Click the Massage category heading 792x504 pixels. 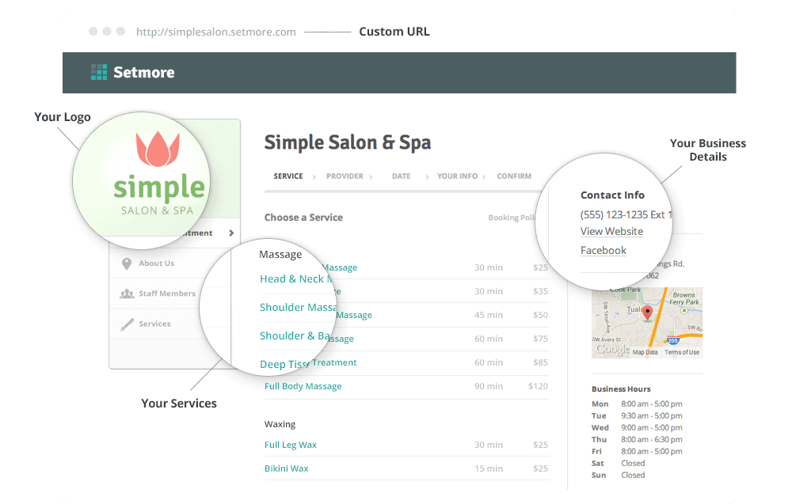pos(280,254)
